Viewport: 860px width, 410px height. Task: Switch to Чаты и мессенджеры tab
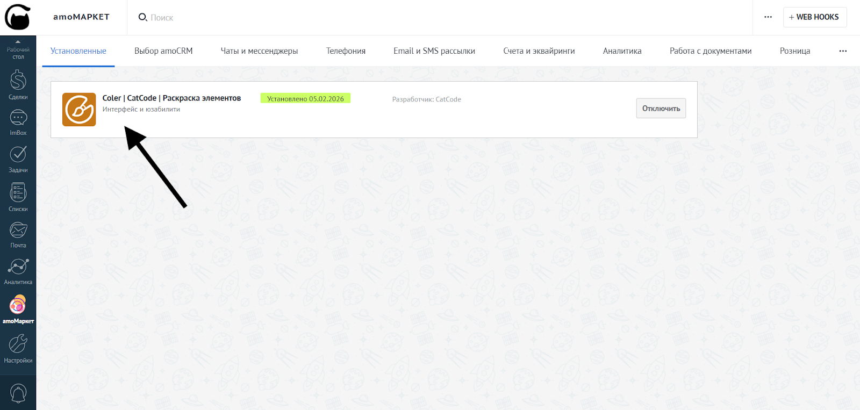point(259,51)
